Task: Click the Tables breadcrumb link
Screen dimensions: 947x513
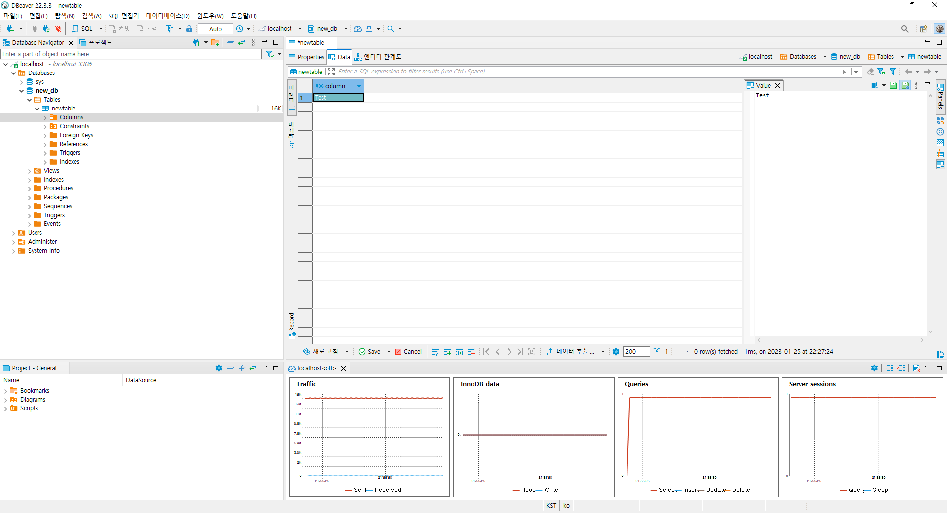Action: tap(881, 57)
